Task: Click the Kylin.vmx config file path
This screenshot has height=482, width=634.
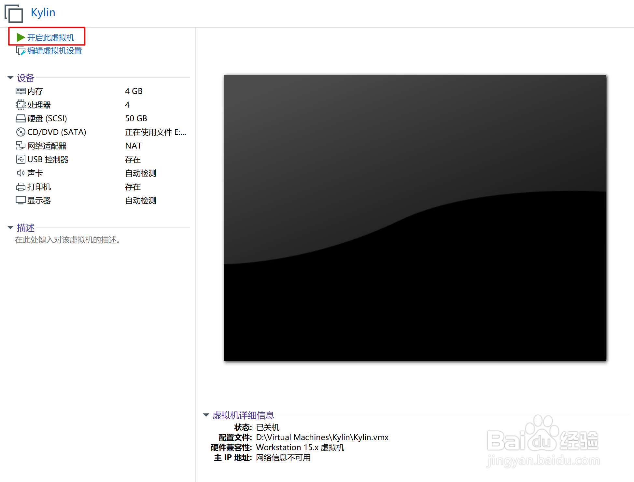Action: coord(322,437)
